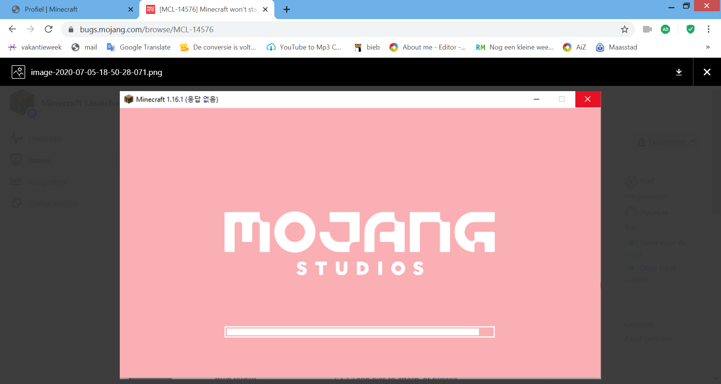Bookmark this page with the star icon

point(624,29)
